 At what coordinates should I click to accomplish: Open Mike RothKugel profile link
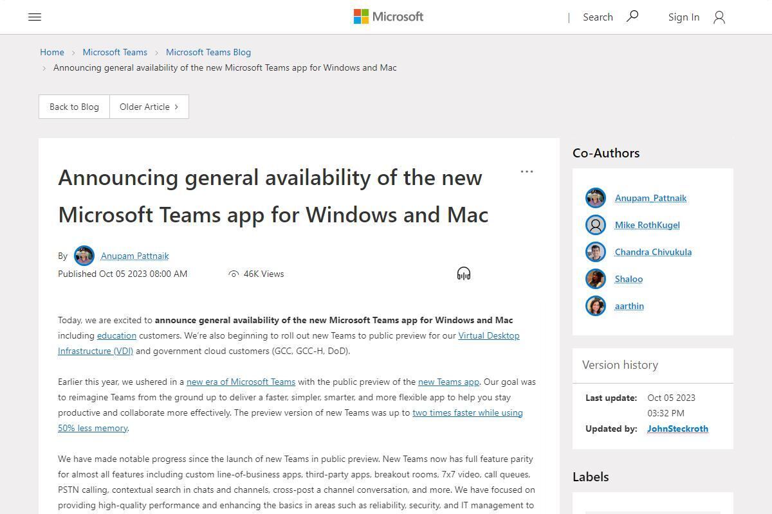647,225
